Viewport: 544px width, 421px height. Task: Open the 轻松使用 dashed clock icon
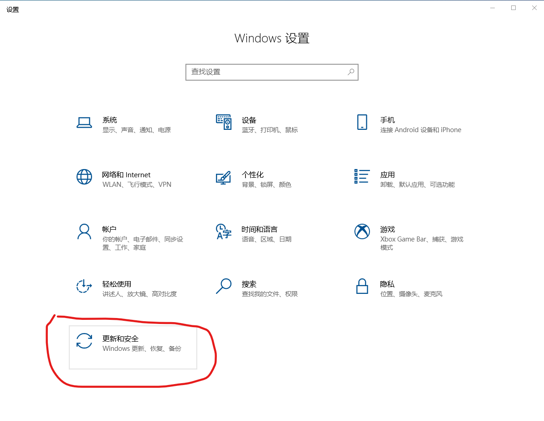(84, 286)
